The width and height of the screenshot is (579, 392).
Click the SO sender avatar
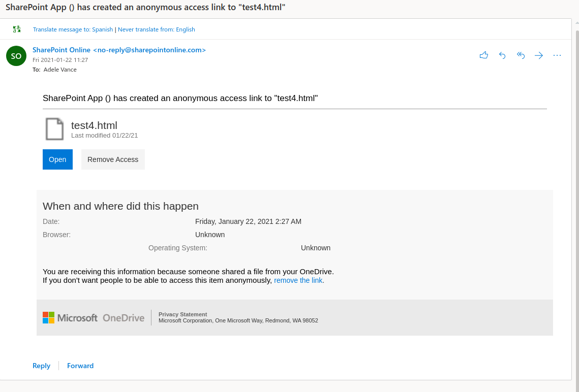16,56
